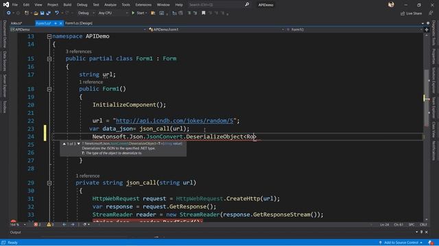Click next issue arrow in editor footer
This screenshot has height=246, width=439.
click(73, 225)
